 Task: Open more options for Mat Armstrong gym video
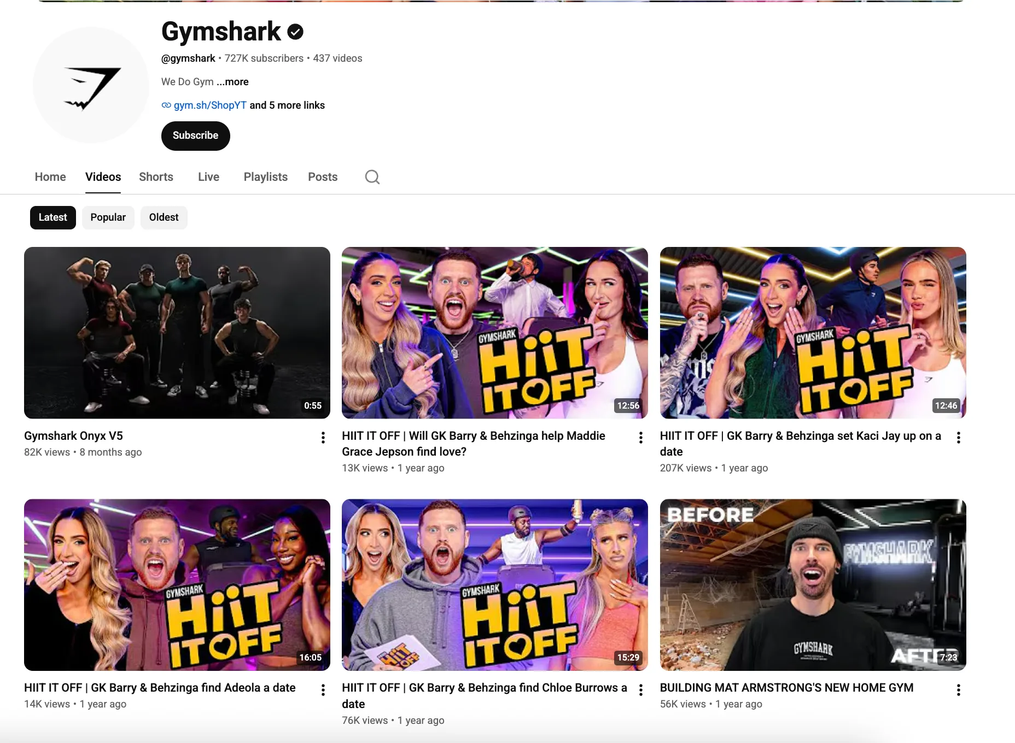(959, 690)
